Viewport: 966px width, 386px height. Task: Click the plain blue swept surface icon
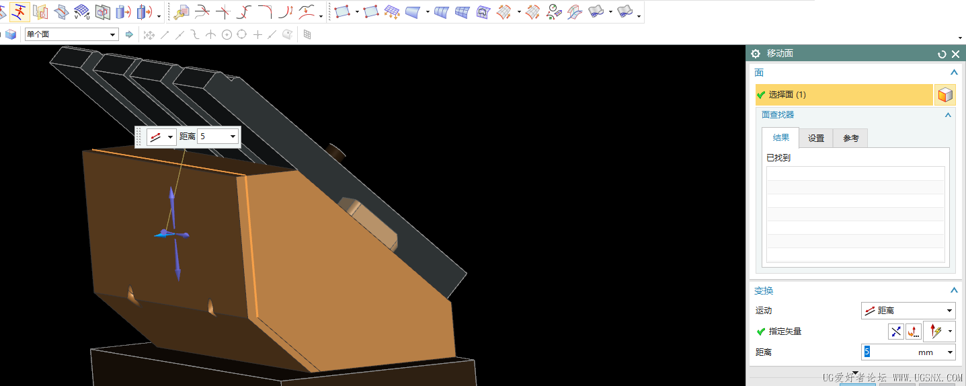click(x=413, y=11)
